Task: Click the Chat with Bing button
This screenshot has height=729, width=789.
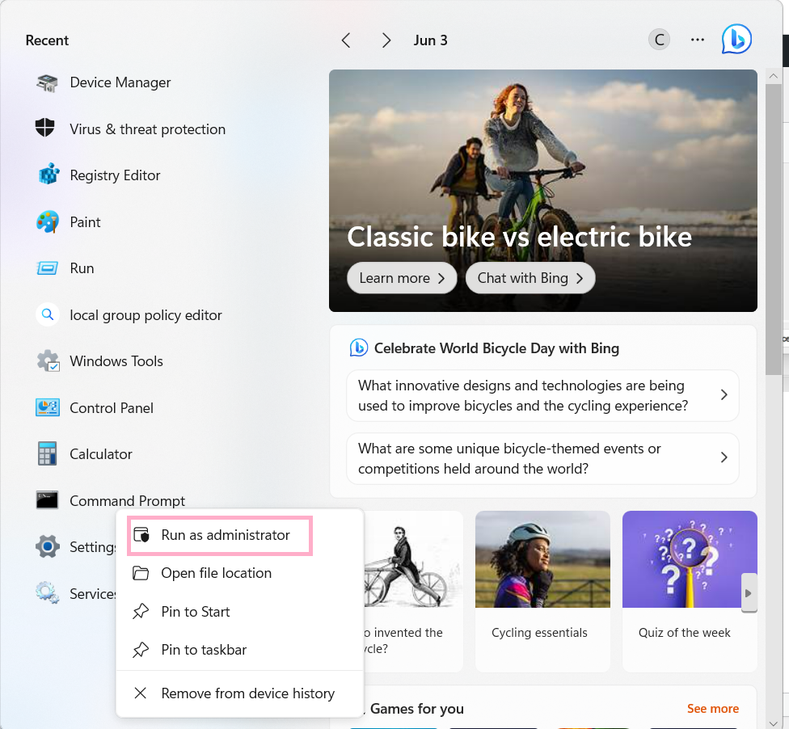Action: (x=530, y=278)
